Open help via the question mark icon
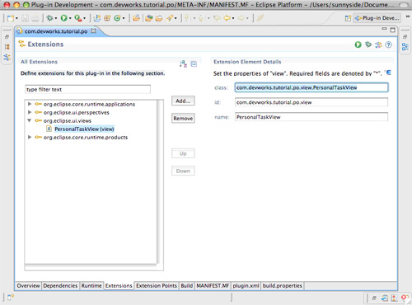412x305 pixels. click(x=388, y=45)
